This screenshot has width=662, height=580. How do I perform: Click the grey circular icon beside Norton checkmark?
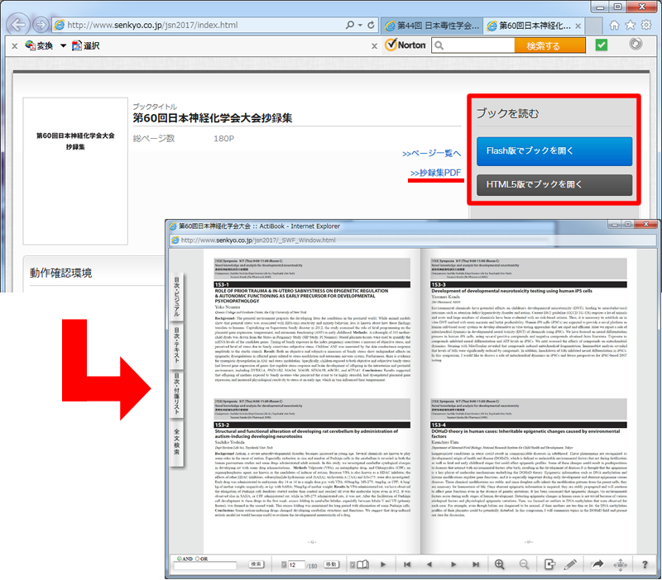[636, 44]
